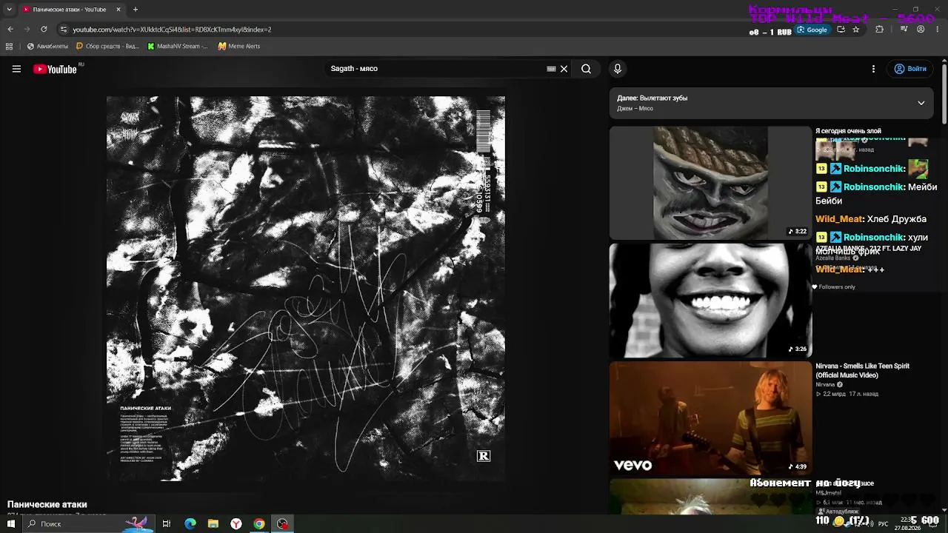Viewport: 948px width, 533px height.
Task: Open the Chrome tab search dropdown
Action: (9, 10)
